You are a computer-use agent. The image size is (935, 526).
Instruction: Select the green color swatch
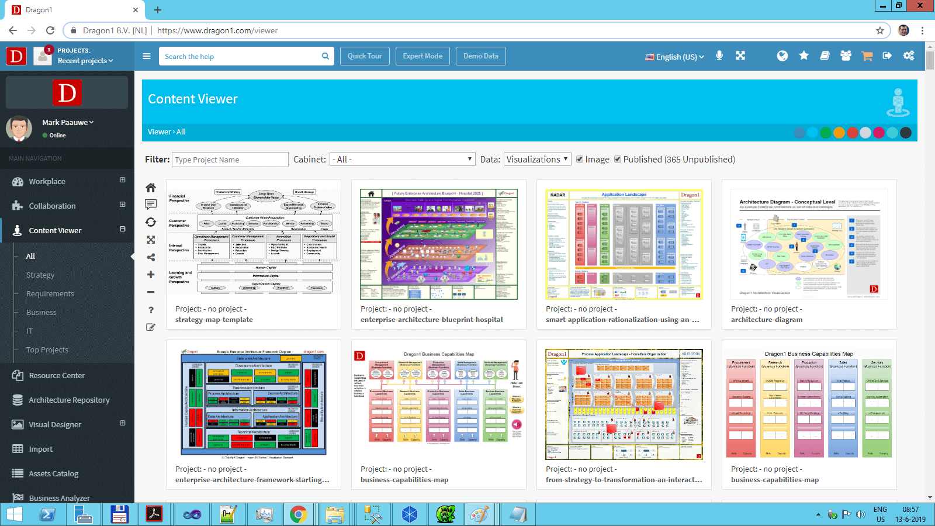click(826, 133)
